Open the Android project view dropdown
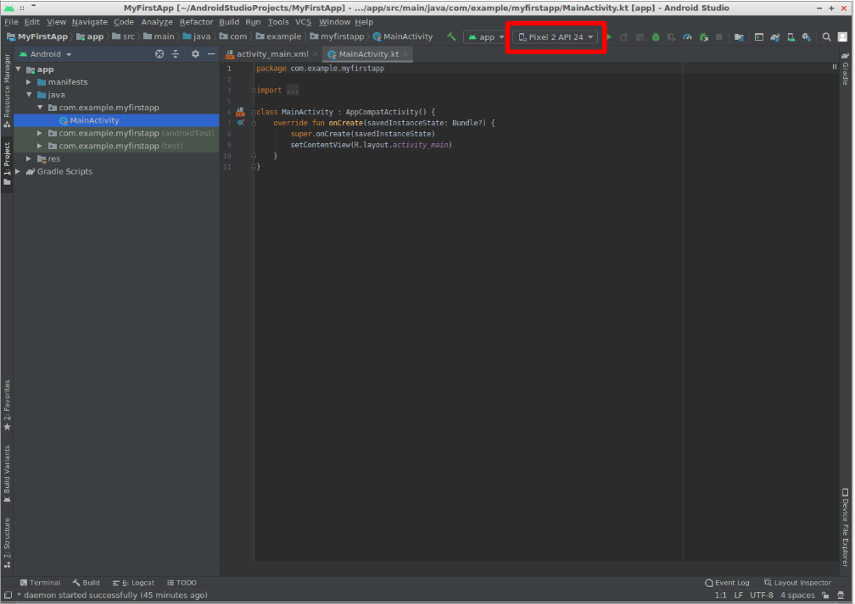 pyautogui.click(x=46, y=54)
